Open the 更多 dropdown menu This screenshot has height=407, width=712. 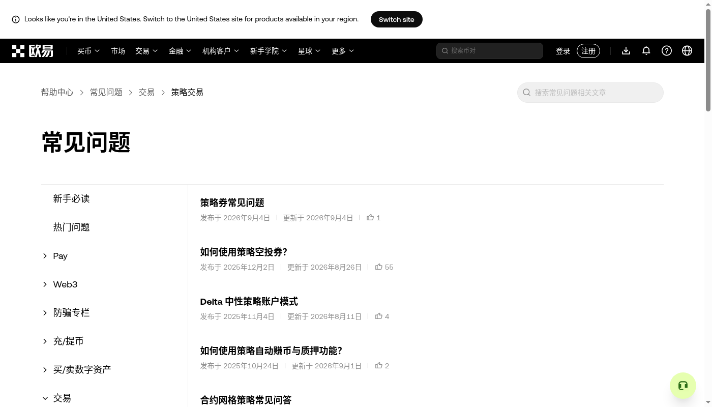pos(343,51)
